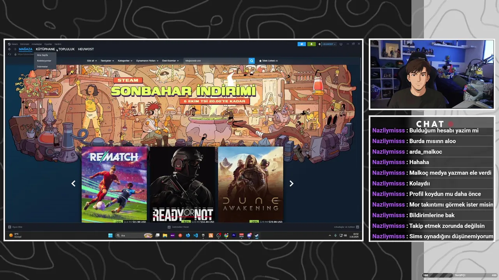
Task: Click the Steam back navigation arrow
Action: 9,49
